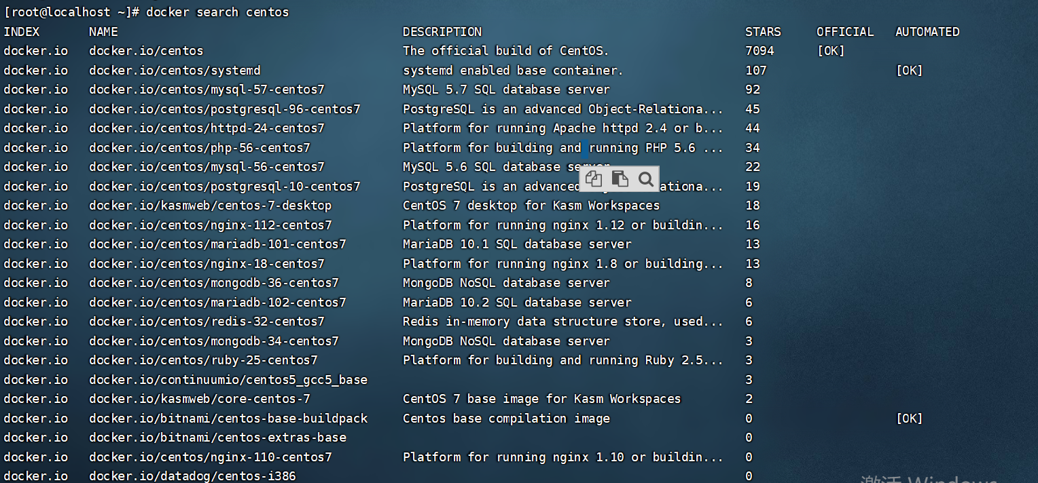Select 'docker.io/centos/nginx-110-centos7' name
This screenshot has width=1038, height=483.
[211, 457]
